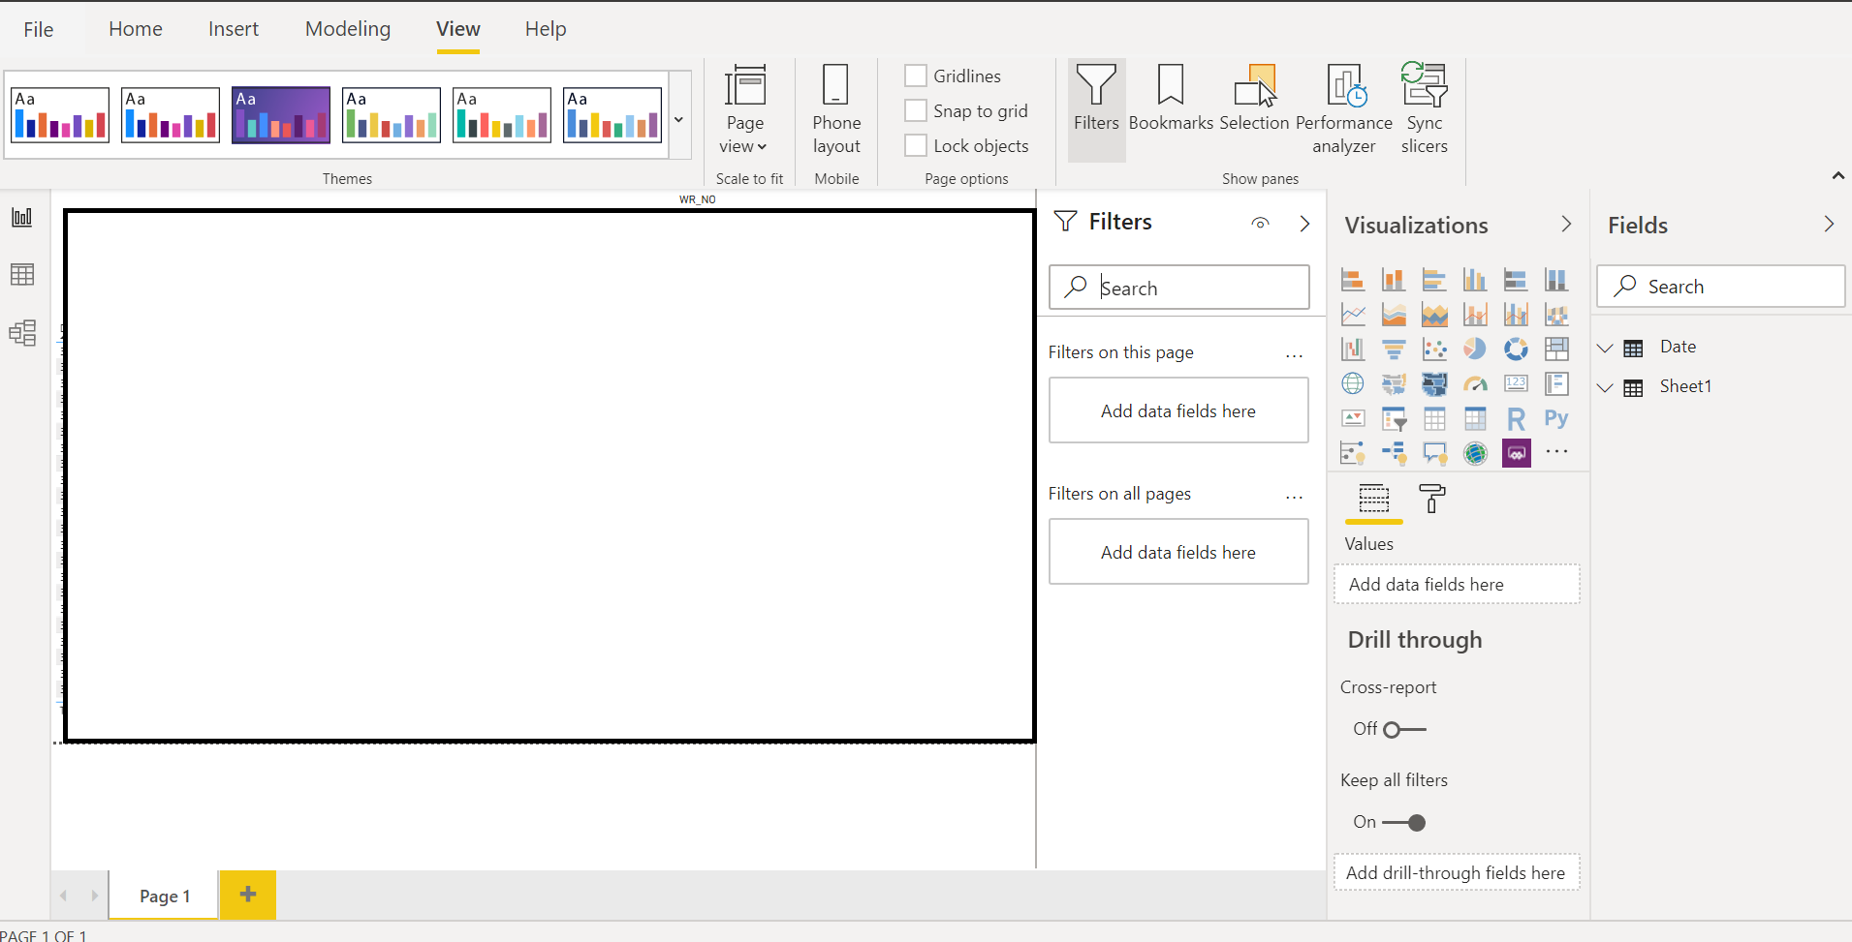Turn on Cross-report drill through toggle

click(x=1403, y=729)
